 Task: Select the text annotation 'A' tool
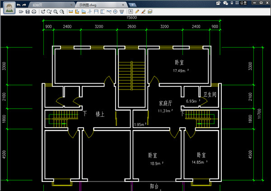(131, 11)
